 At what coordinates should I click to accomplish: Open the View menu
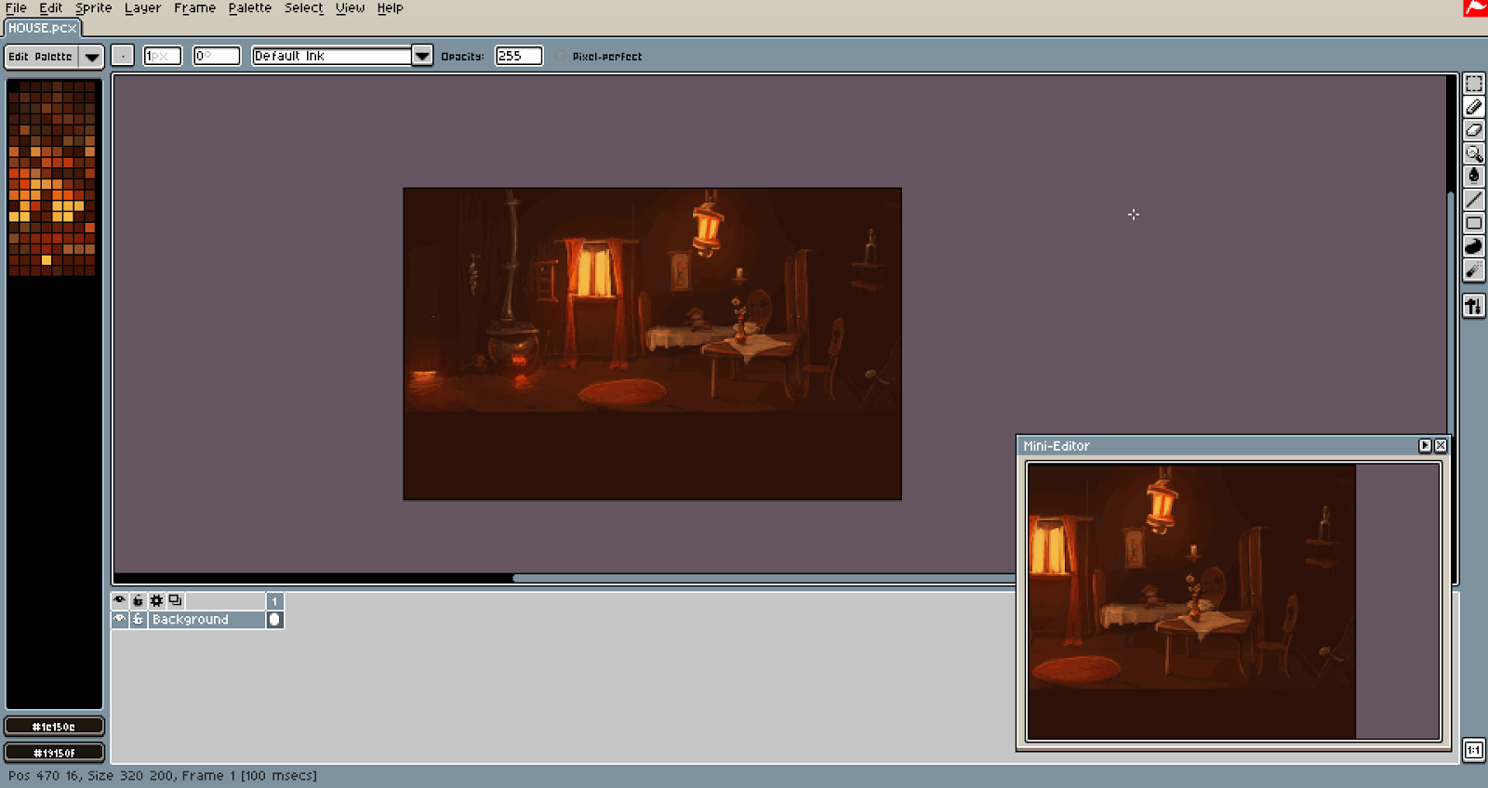[350, 8]
